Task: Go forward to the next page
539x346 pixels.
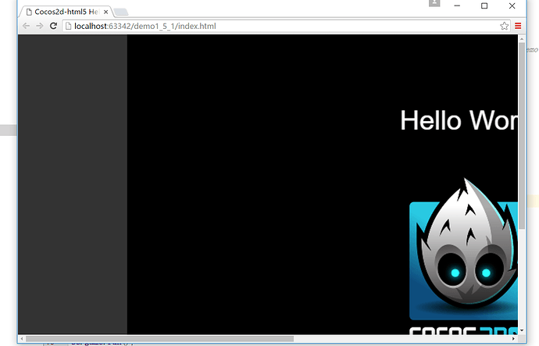Action: click(x=40, y=26)
